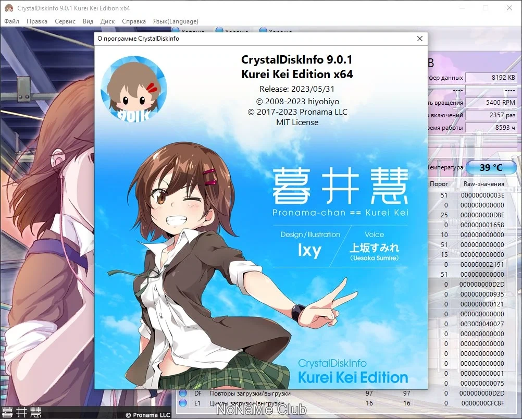The height and width of the screenshot is (419, 522).
Task: Click the 8593 ч power-on hours field
Action: click(491, 128)
